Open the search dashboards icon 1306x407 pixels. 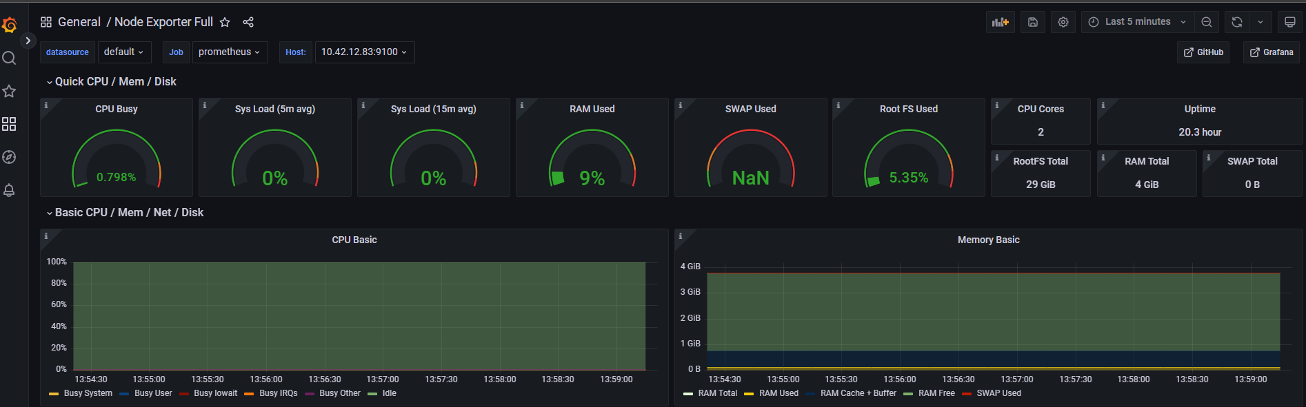(9, 58)
